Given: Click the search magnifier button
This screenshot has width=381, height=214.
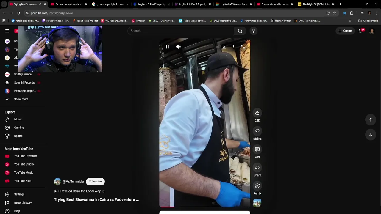Looking at the screenshot, I should pos(240,31).
